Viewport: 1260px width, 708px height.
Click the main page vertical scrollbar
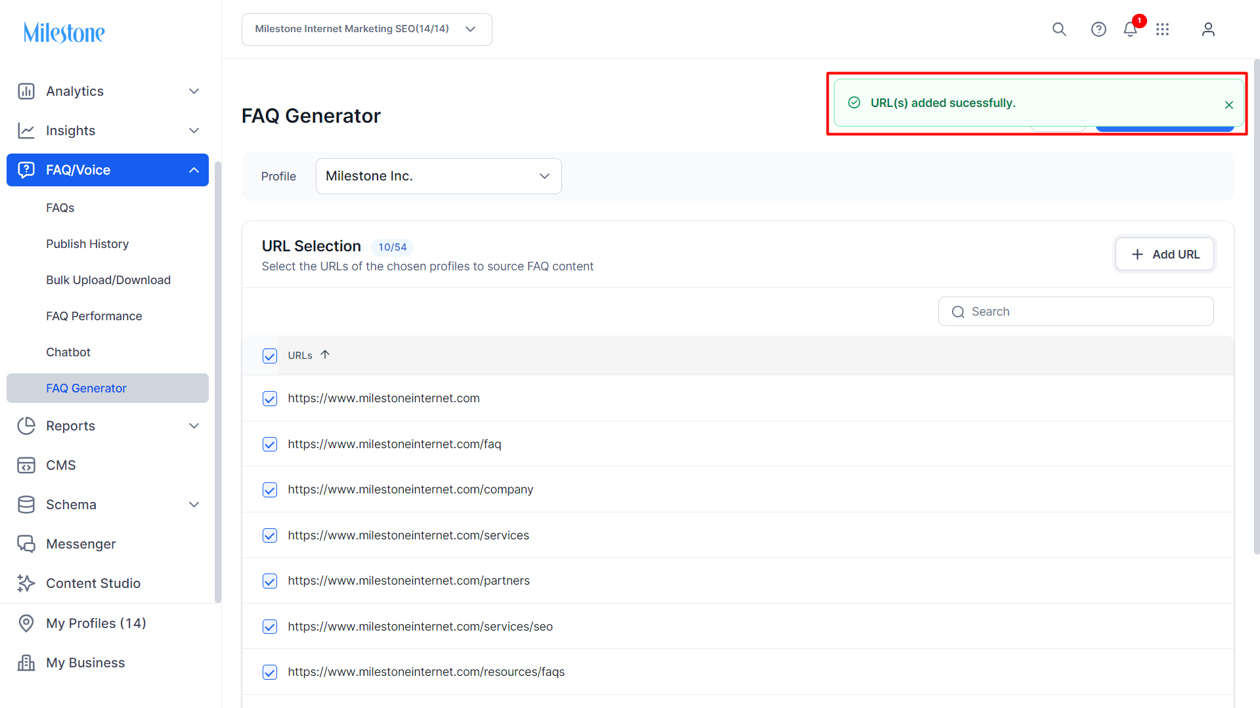[x=1257, y=306]
